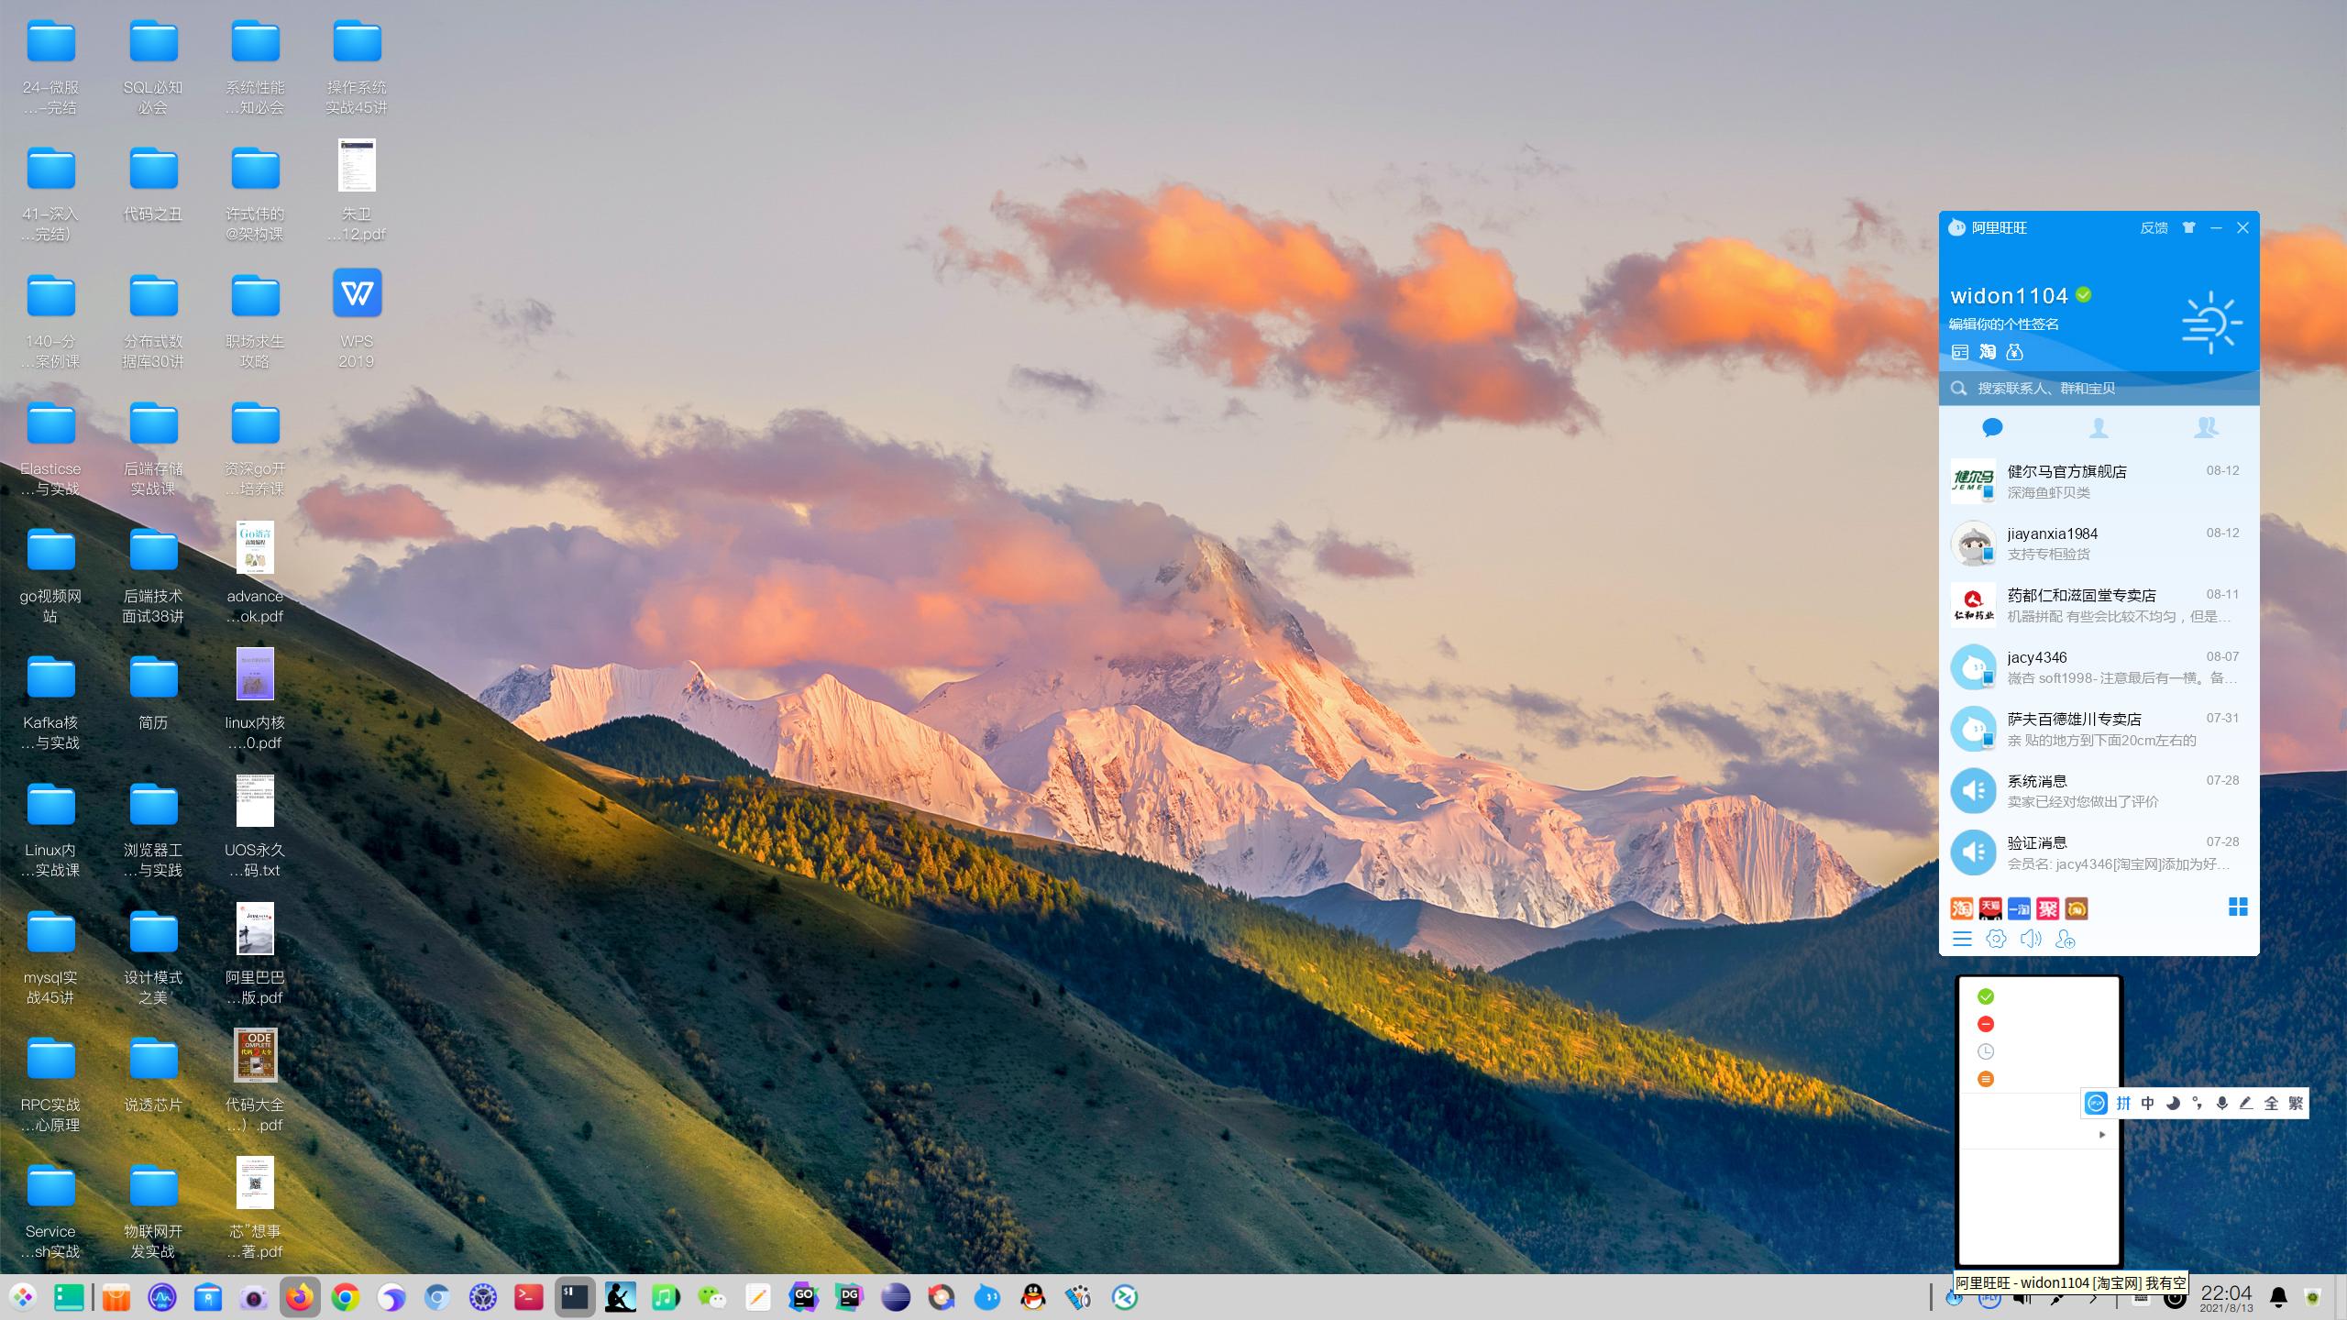Click the speaker sound icon in AliWangWang
The image size is (2347, 1320).
(x=2031, y=939)
